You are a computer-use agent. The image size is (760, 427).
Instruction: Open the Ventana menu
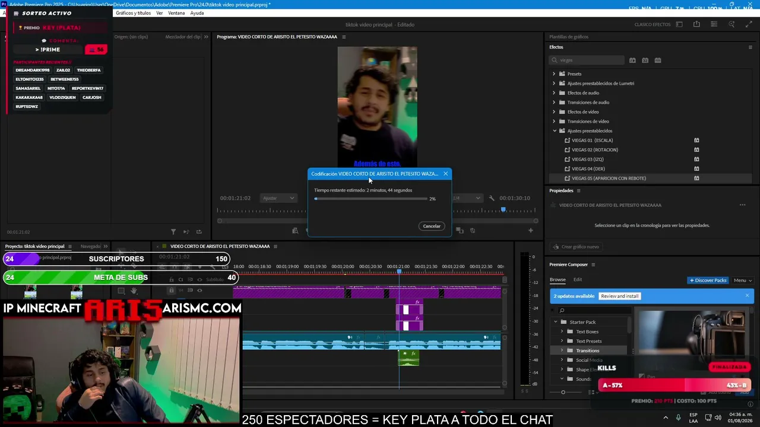176,13
